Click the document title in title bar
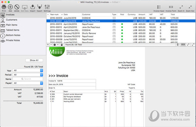 point(95,2)
